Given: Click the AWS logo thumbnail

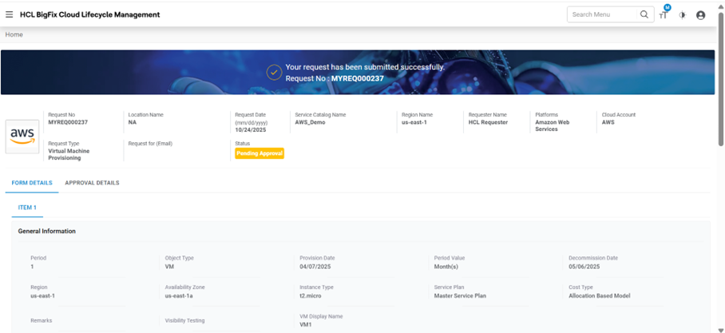Looking at the screenshot, I should 23,136.
